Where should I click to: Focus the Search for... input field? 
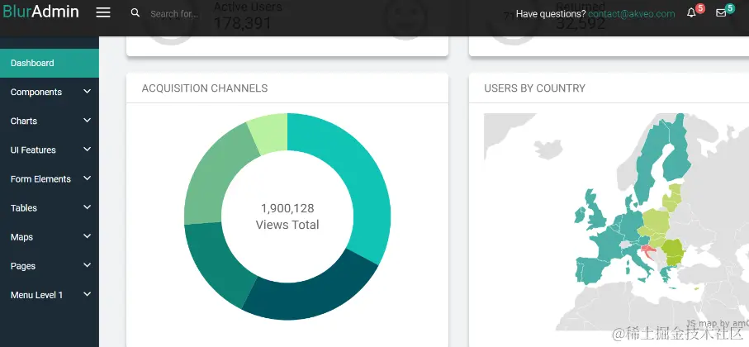pos(174,14)
